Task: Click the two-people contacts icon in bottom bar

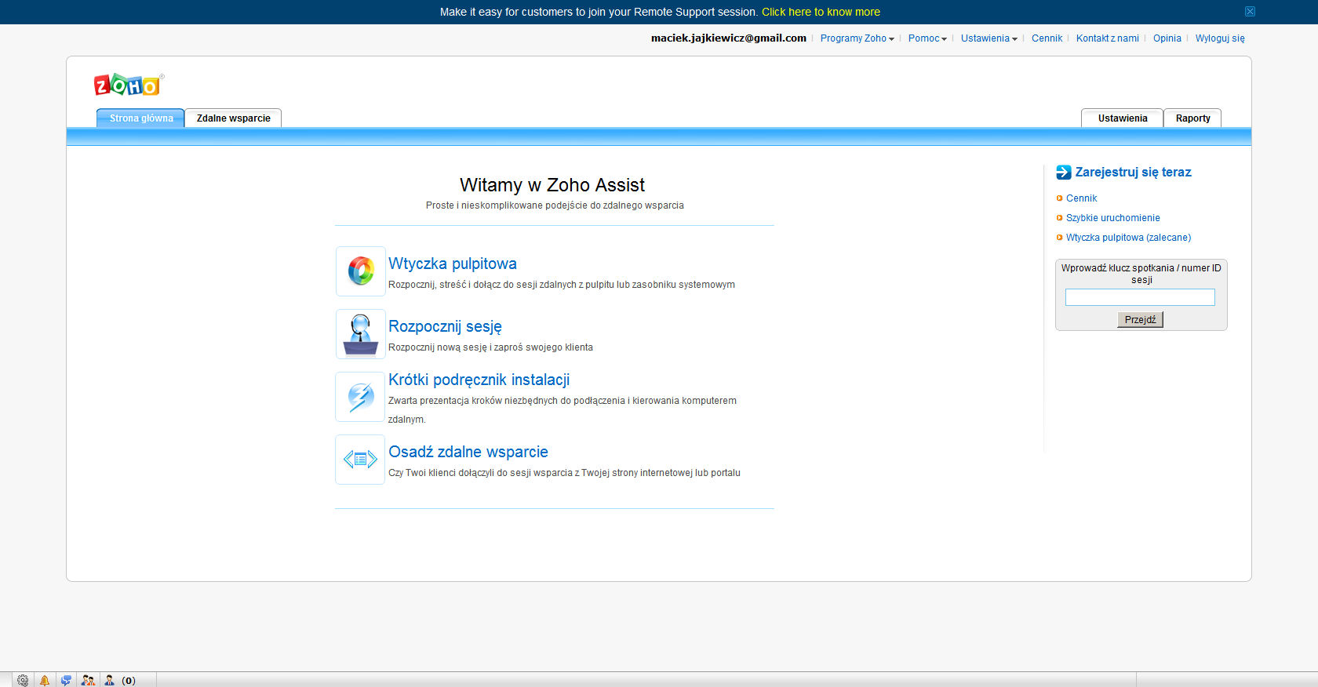Action: tap(88, 680)
